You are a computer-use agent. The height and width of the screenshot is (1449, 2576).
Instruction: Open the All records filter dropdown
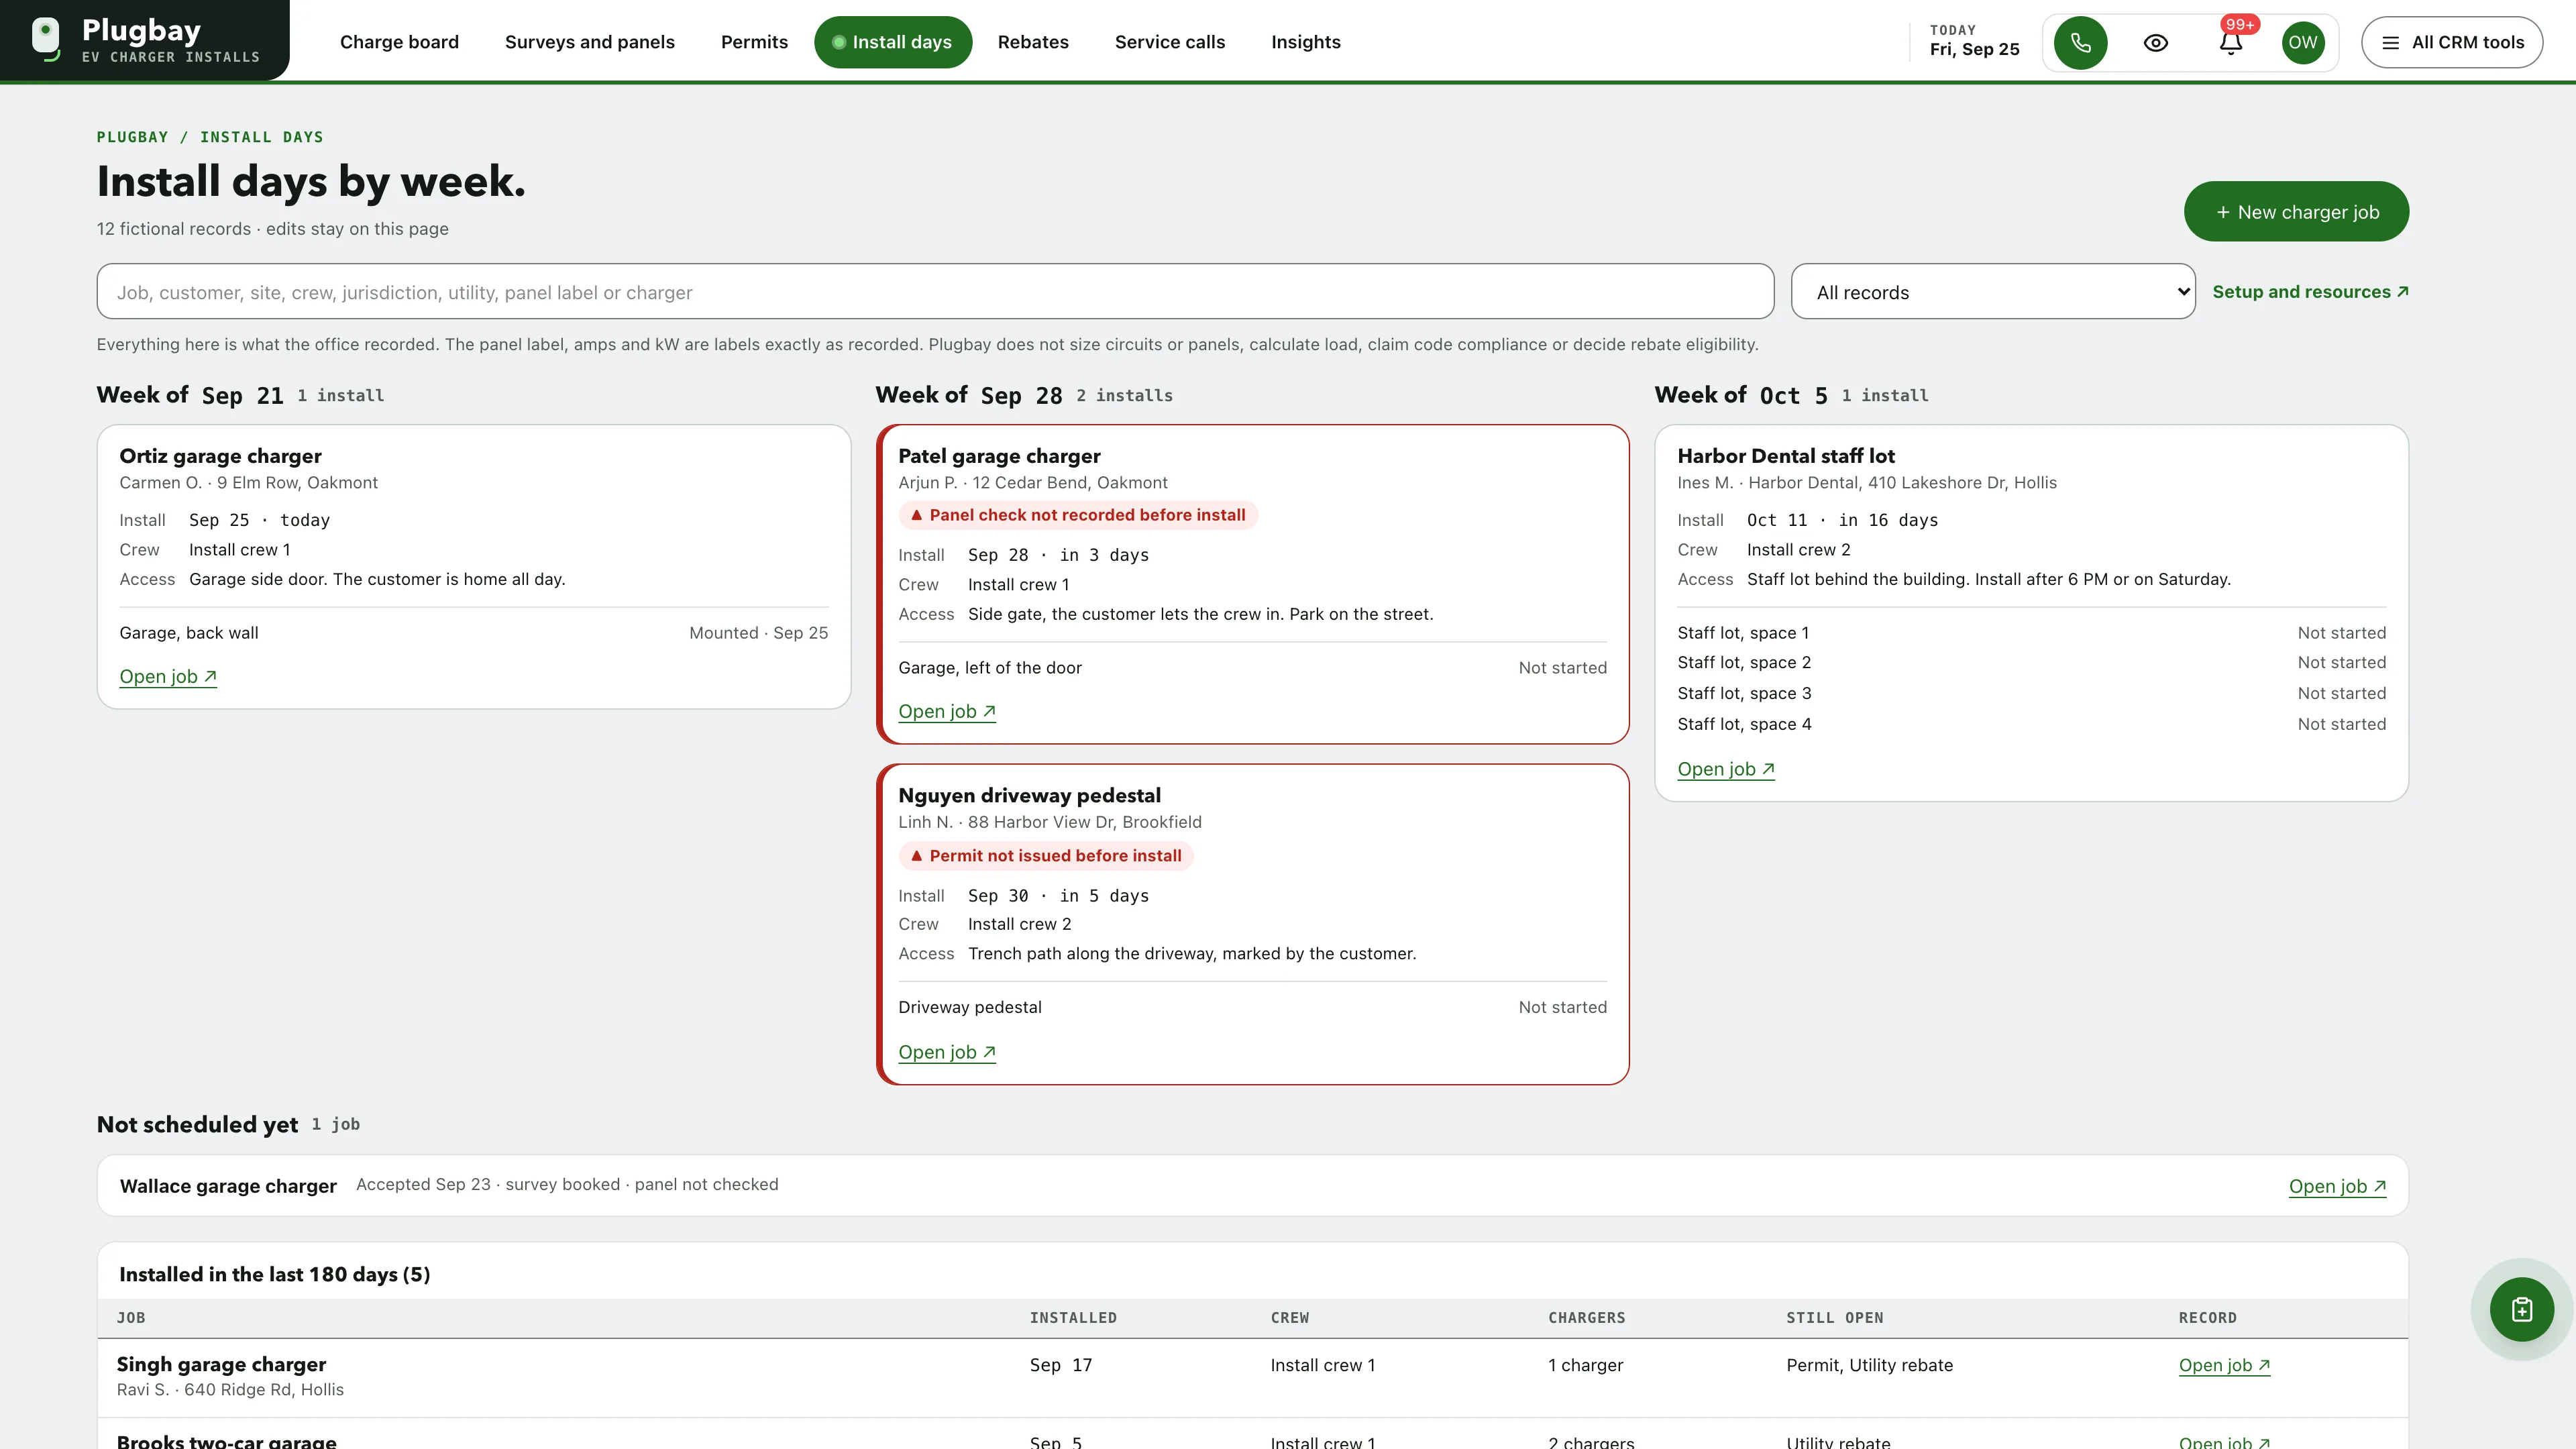click(x=1993, y=292)
